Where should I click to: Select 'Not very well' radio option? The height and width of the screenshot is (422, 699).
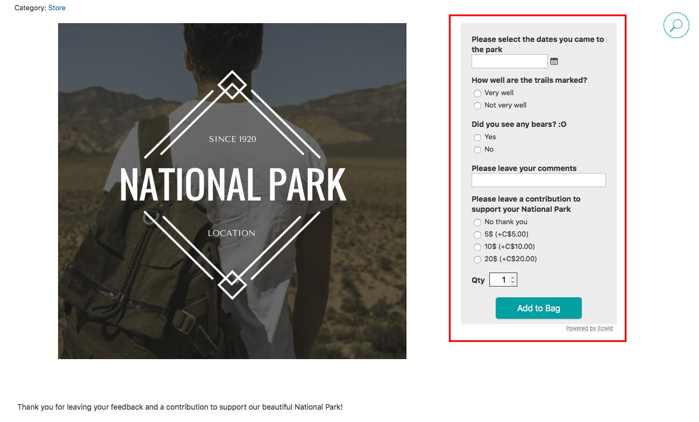(x=477, y=106)
